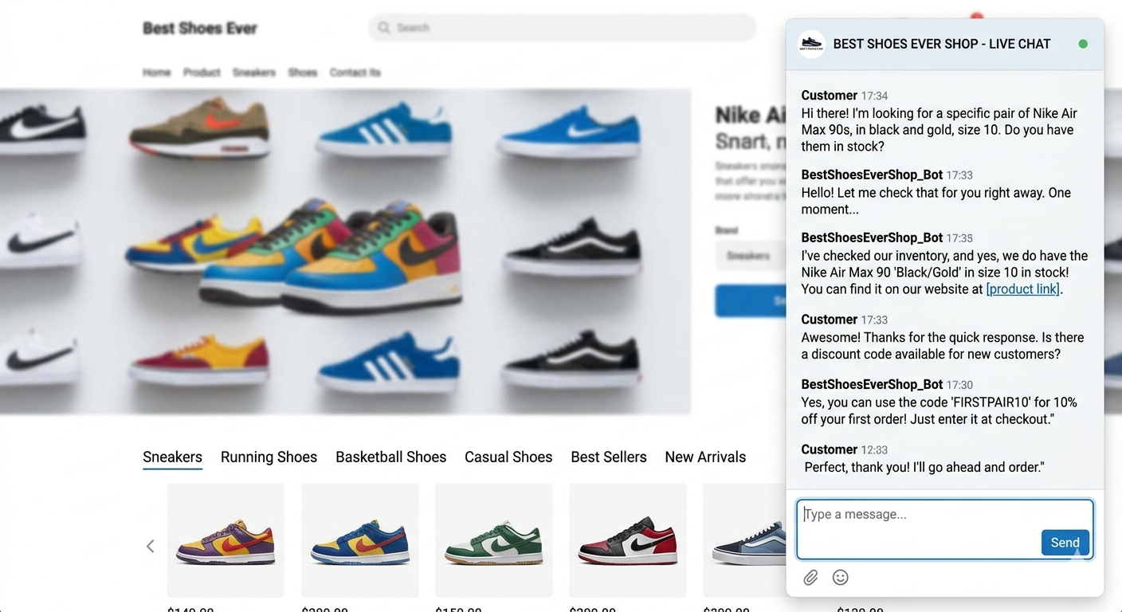Click the green online status indicator
The height and width of the screenshot is (612, 1122).
[x=1083, y=44]
